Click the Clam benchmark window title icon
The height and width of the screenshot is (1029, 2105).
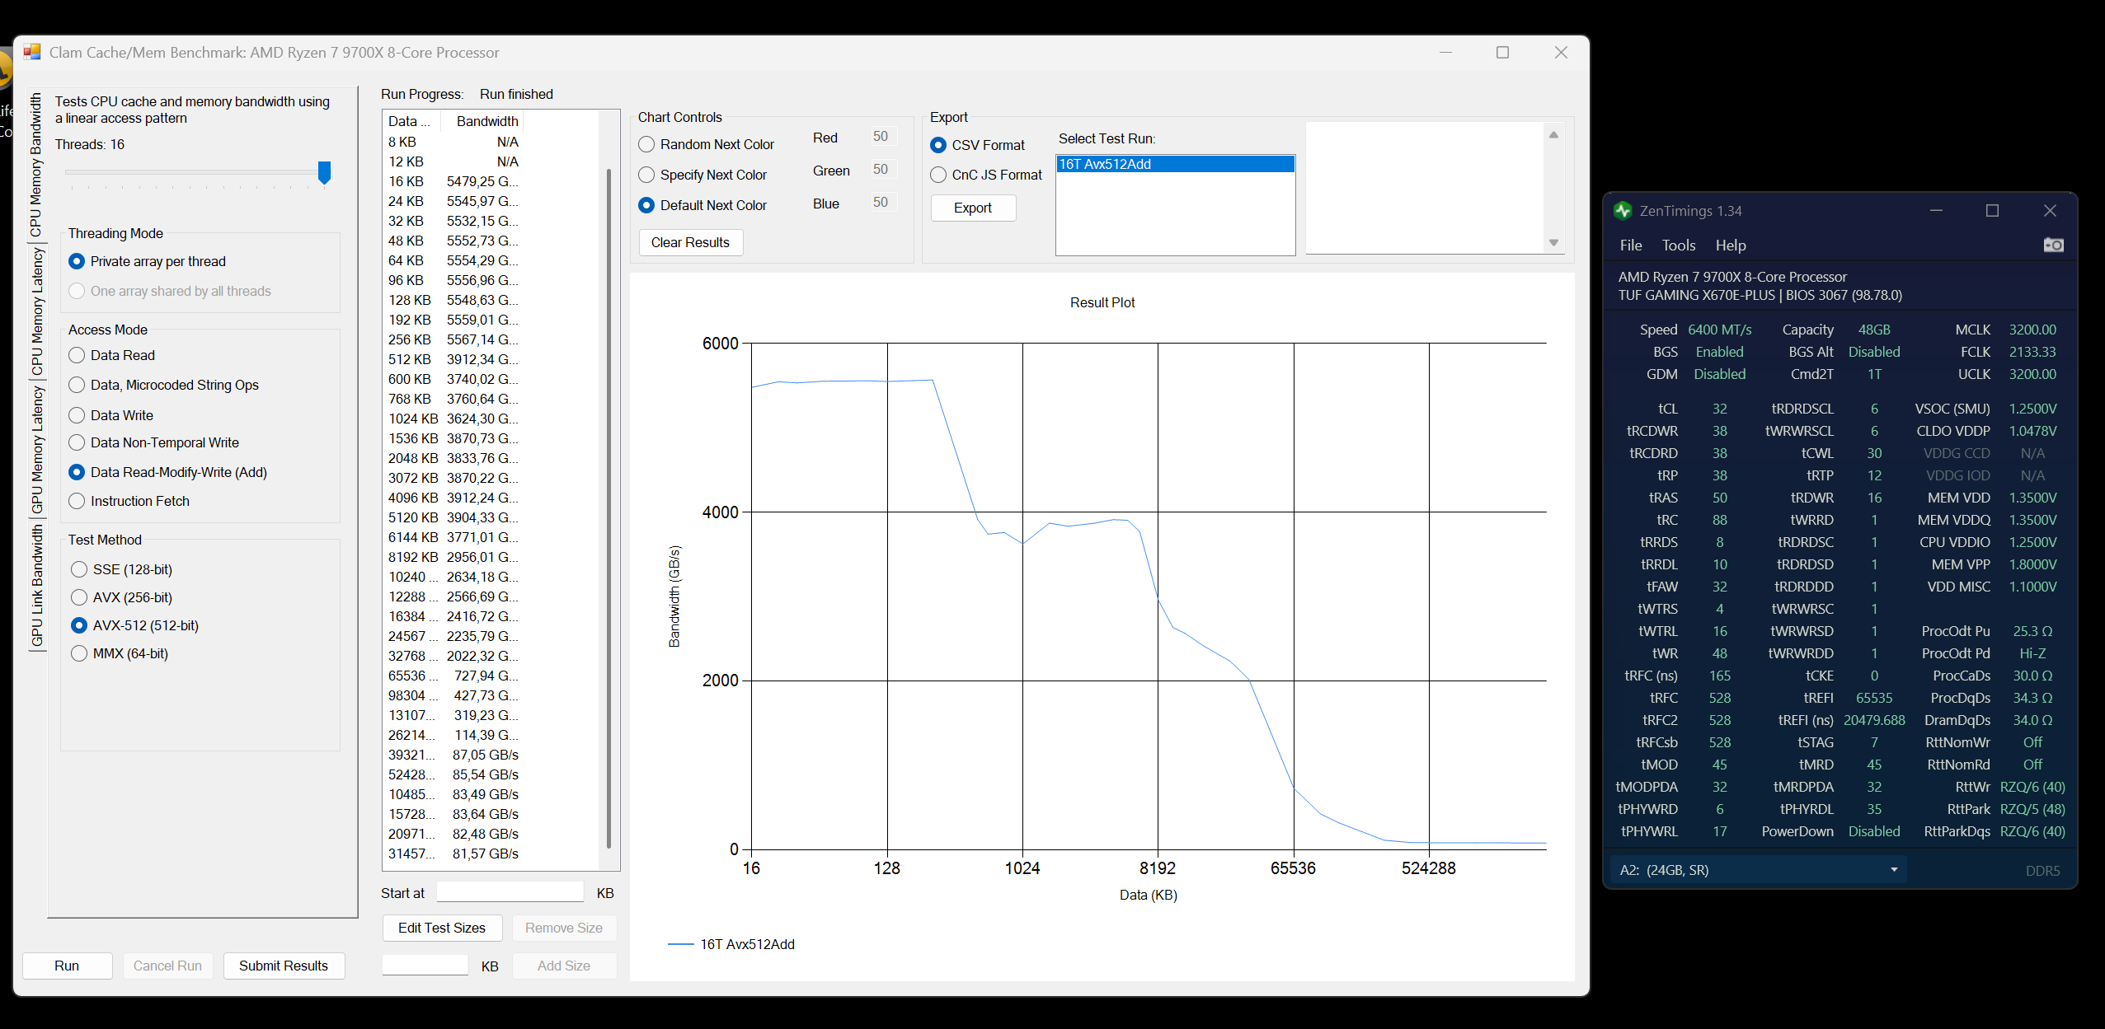point(32,53)
